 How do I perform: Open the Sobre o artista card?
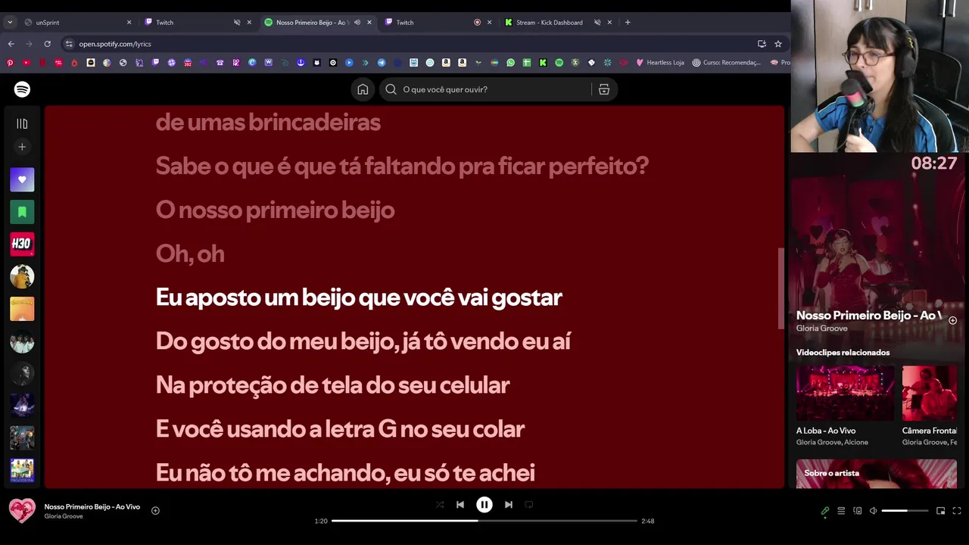click(877, 474)
